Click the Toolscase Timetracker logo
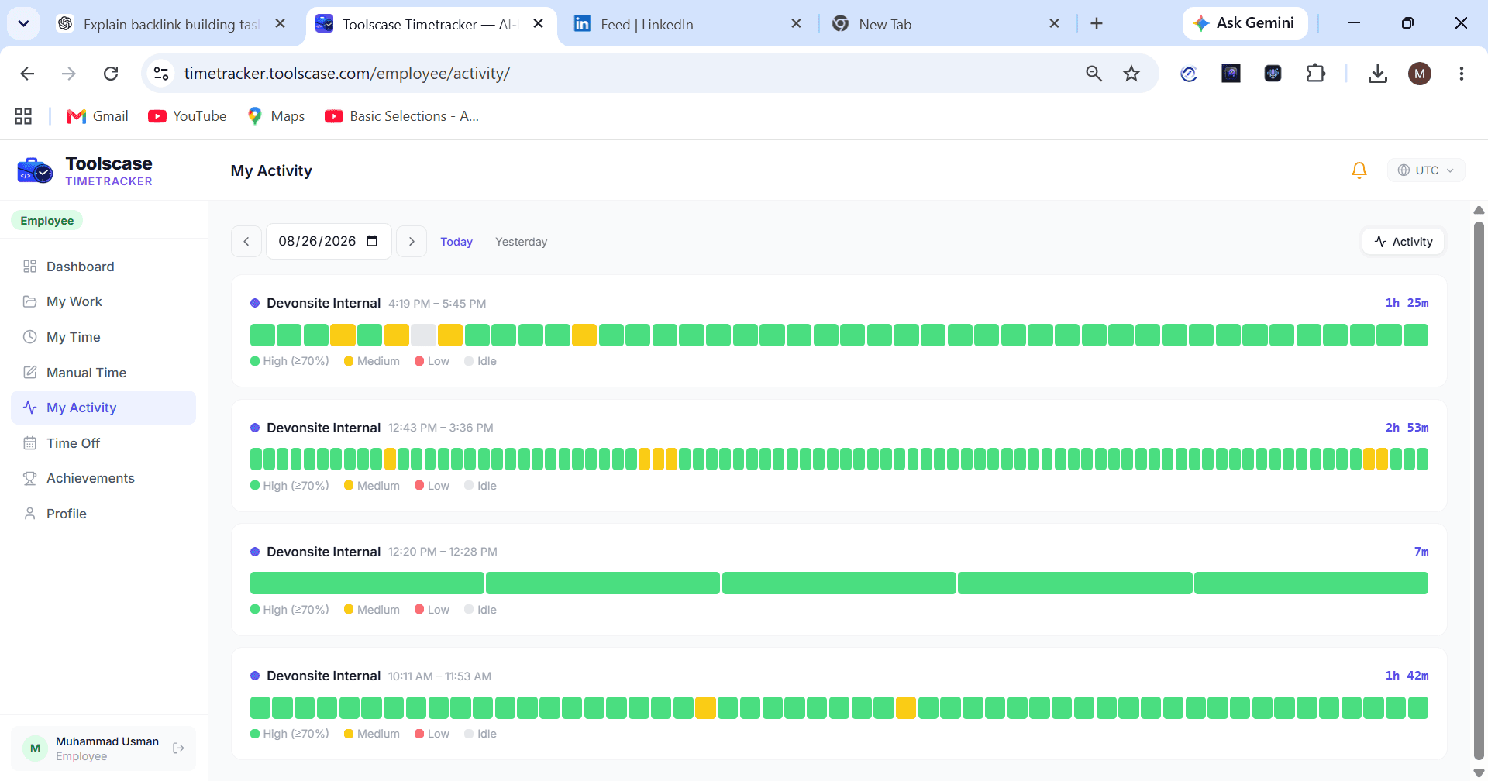1488x781 pixels. pos(85,170)
